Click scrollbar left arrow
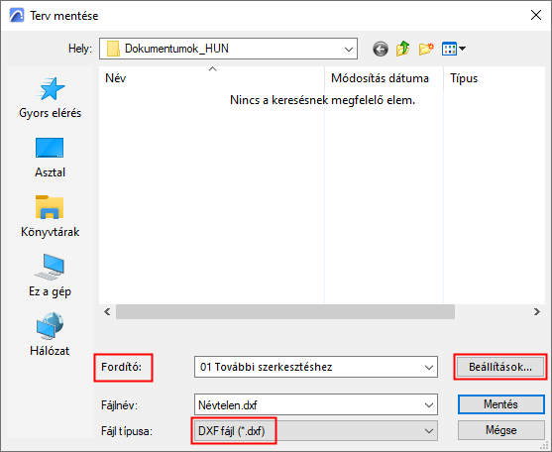 coord(107,311)
